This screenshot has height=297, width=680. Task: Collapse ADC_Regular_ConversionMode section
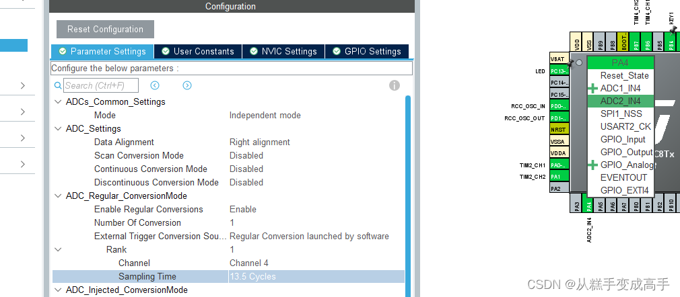point(58,196)
